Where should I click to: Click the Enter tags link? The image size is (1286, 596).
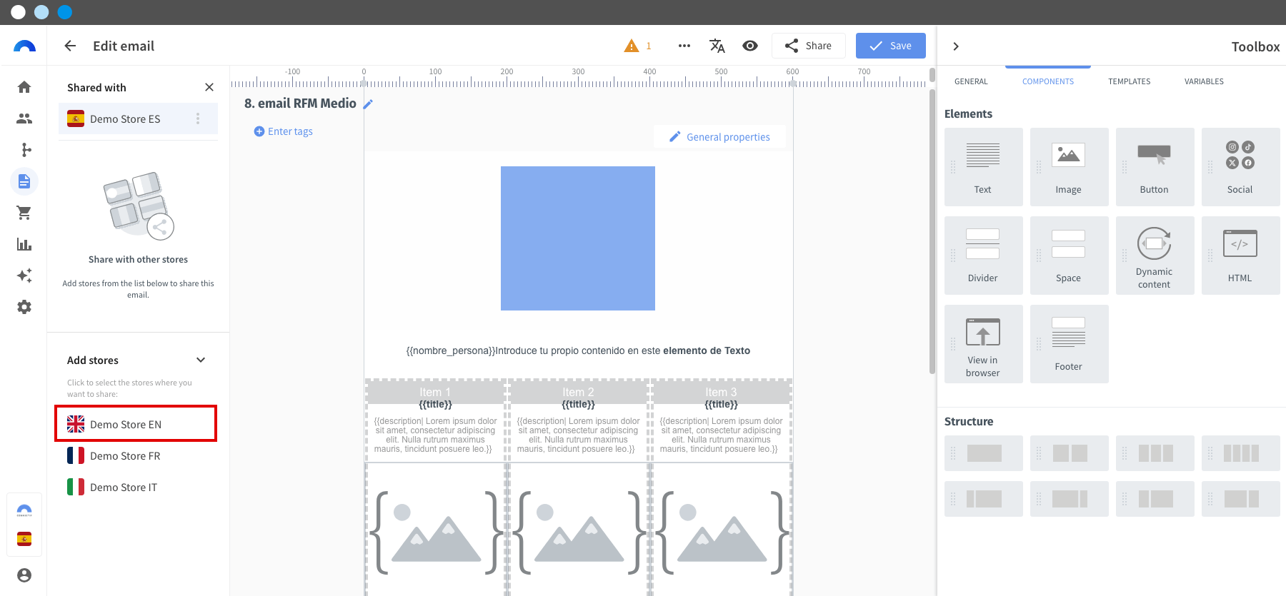[284, 131]
